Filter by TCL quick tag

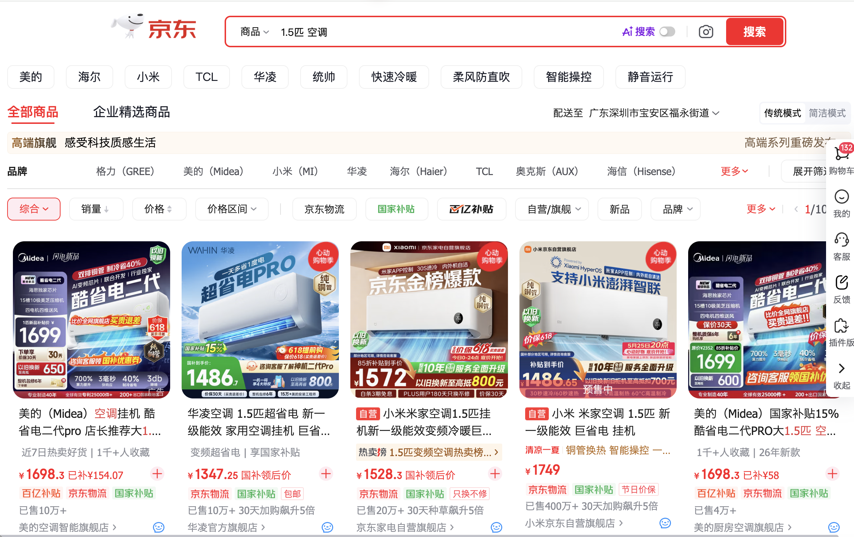click(x=206, y=77)
